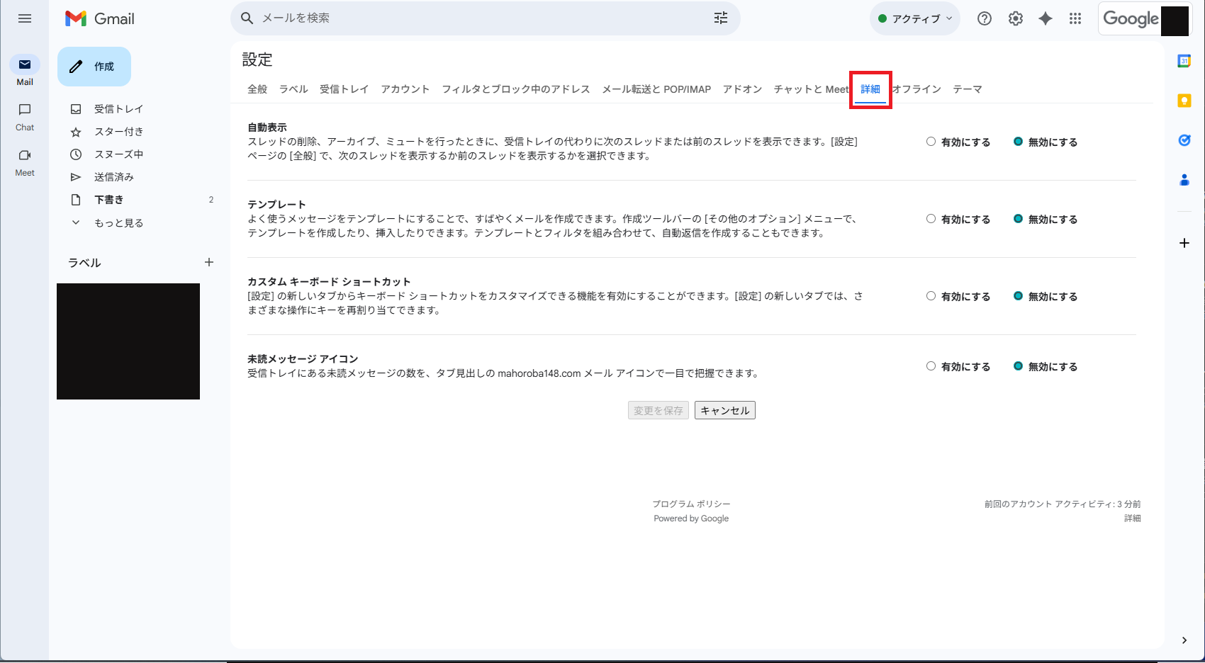Open Google Tasks side panel icon
The width and height of the screenshot is (1205, 663).
1184,140
